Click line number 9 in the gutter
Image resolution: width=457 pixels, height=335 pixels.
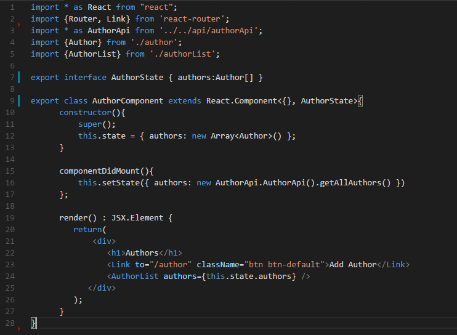pos(12,101)
